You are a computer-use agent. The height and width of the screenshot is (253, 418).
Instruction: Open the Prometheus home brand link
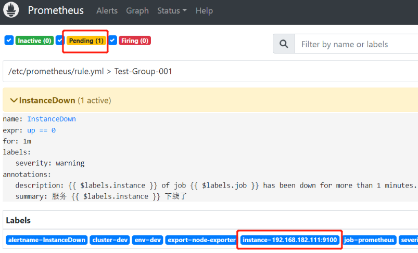pyautogui.click(x=56, y=10)
